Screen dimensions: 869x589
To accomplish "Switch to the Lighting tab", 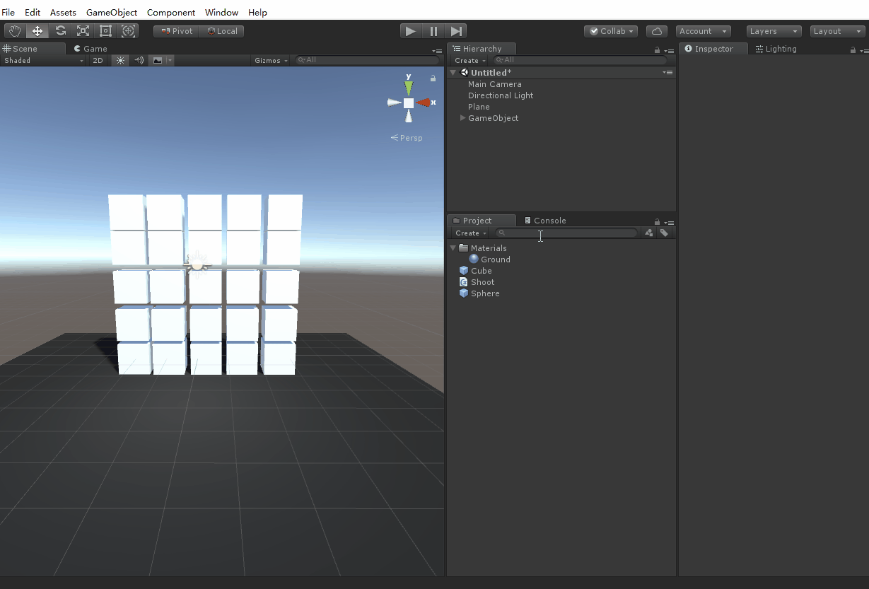I will click(x=776, y=49).
